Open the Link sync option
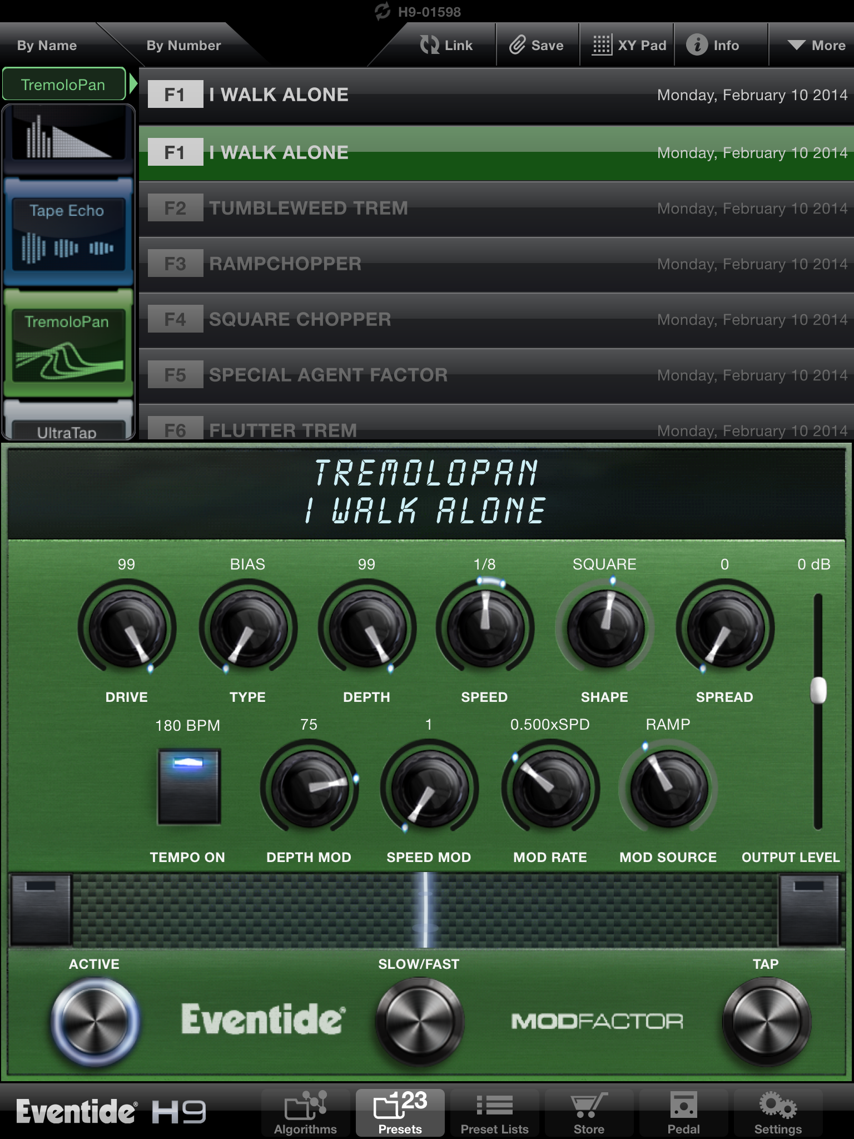 446,46
